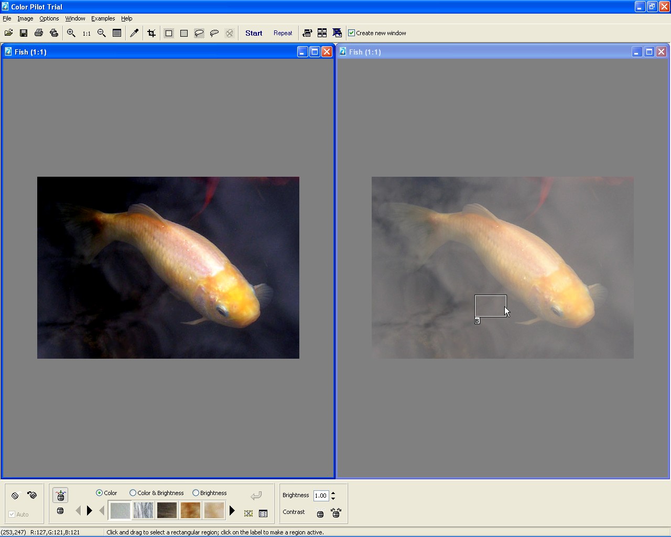The width and height of the screenshot is (671, 537).
Task: Switch to full screen view icon
Action: click(x=117, y=33)
